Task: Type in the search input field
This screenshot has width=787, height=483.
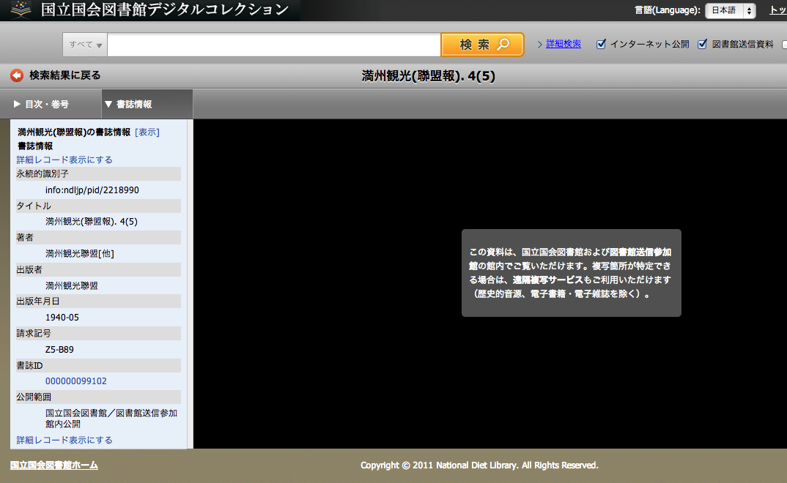Action: pyautogui.click(x=273, y=45)
